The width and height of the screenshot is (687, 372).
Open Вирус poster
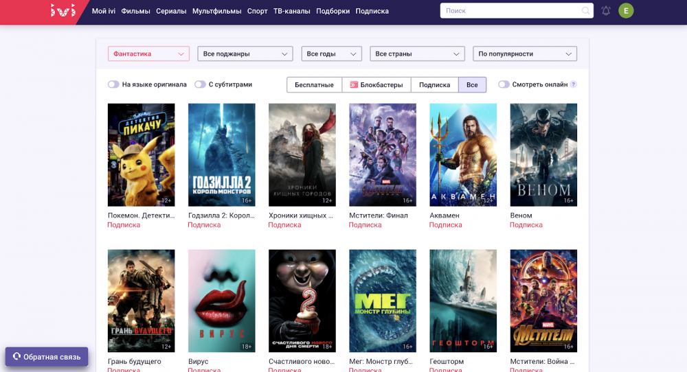(222, 301)
